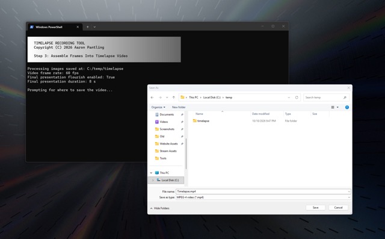Select Local Disk (C:) in navigation pane
The image size is (385, 239).
pyautogui.click(x=170, y=180)
